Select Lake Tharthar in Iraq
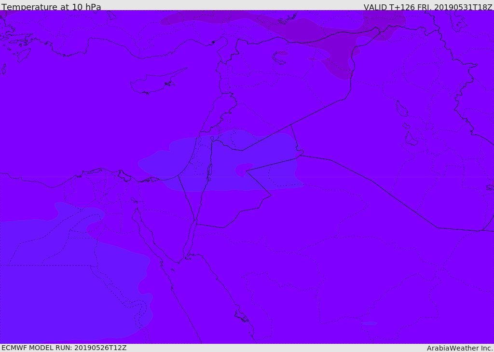494x352 pixels. pyautogui.click(x=401, y=109)
